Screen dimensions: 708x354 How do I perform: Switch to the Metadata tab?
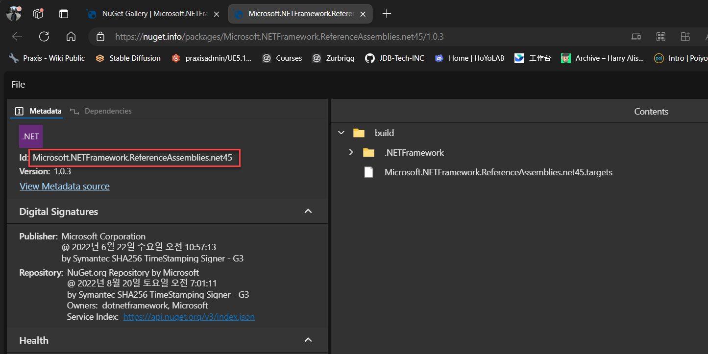(x=39, y=111)
